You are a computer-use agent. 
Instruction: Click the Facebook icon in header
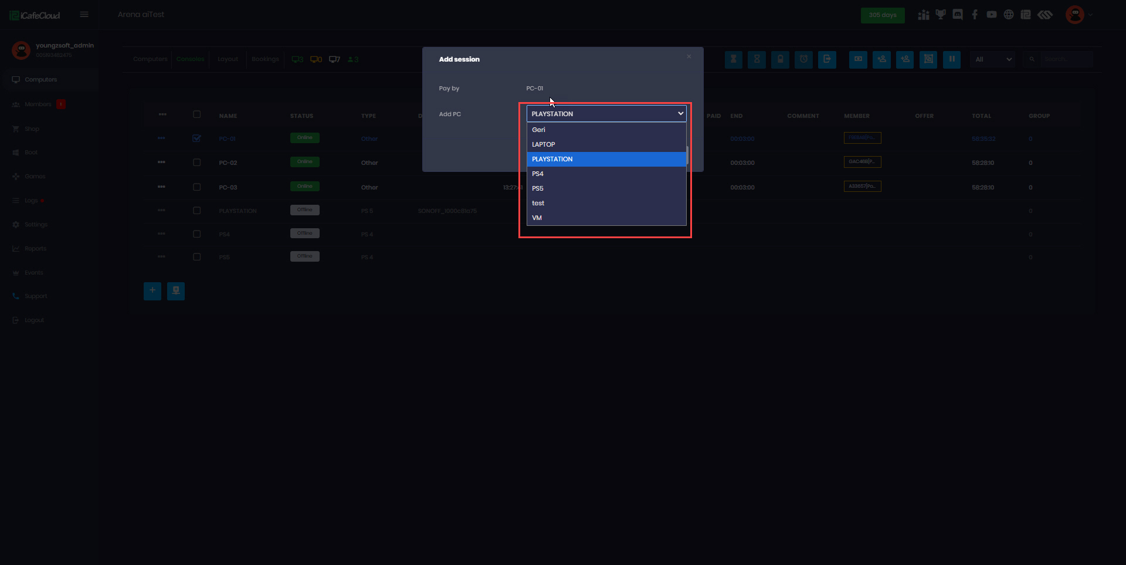(975, 15)
